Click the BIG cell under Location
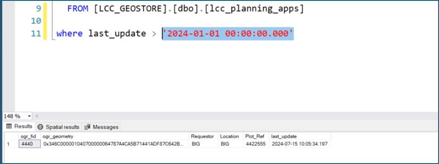 pos(230,144)
